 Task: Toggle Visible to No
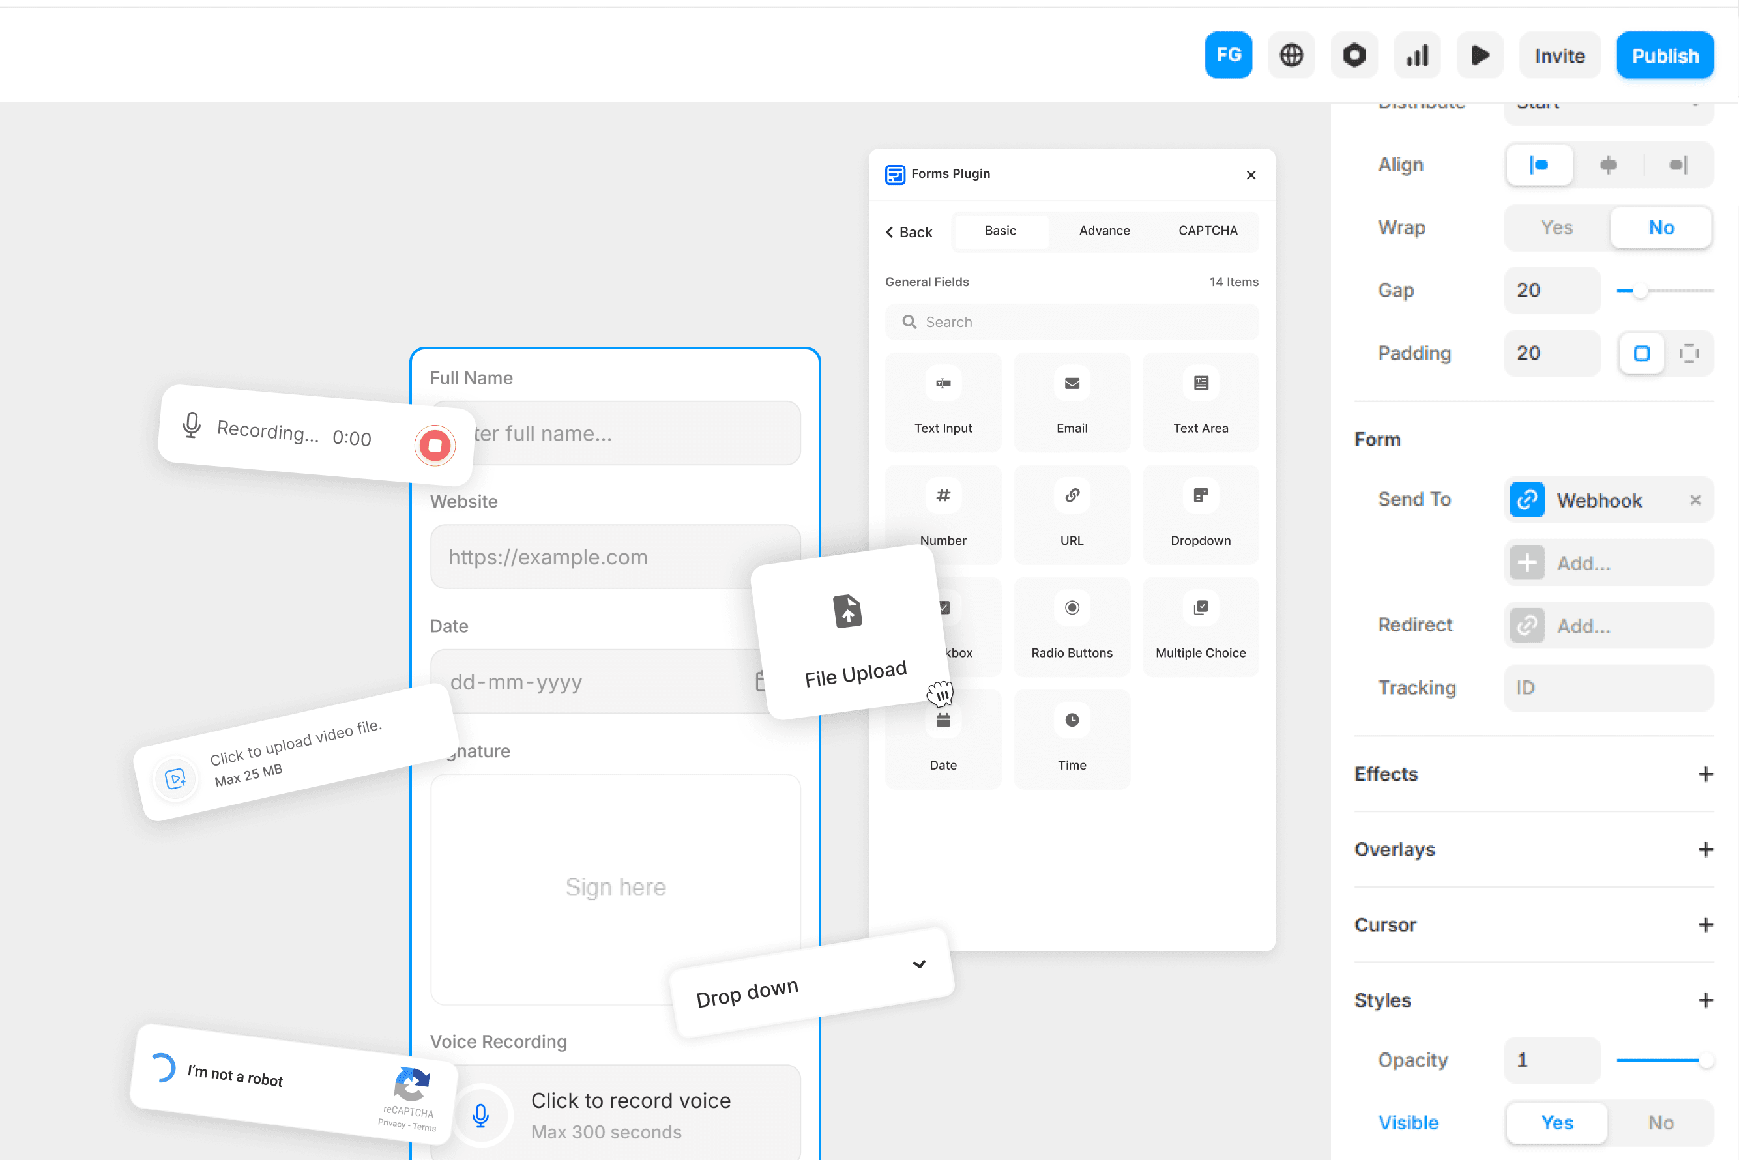point(1661,1122)
